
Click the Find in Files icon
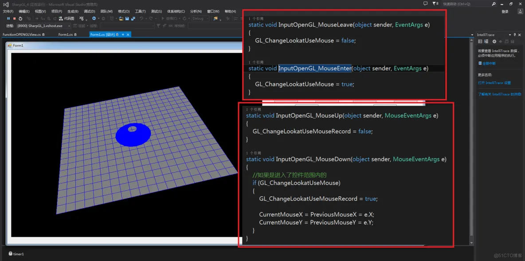(215, 19)
